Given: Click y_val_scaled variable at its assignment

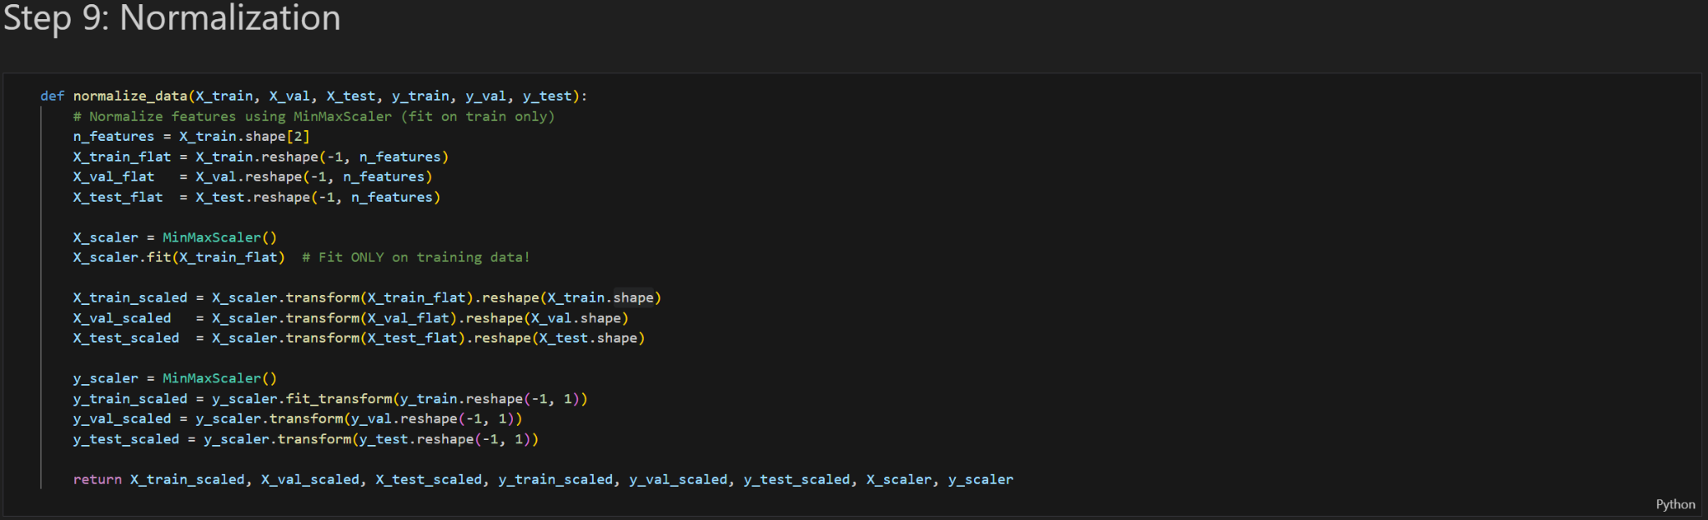Looking at the screenshot, I should tap(122, 419).
